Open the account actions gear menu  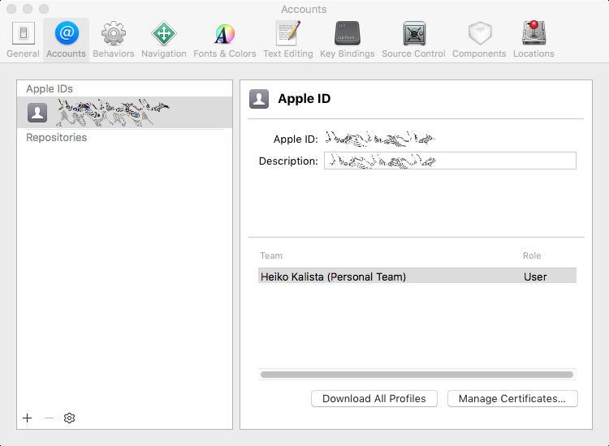pos(69,418)
